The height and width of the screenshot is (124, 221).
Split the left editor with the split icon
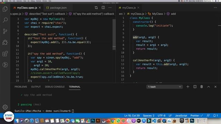tap(103, 8)
